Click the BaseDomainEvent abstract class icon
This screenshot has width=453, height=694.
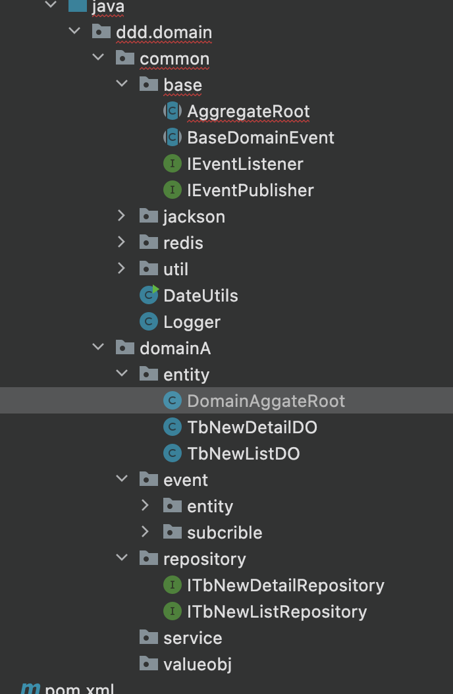172,137
